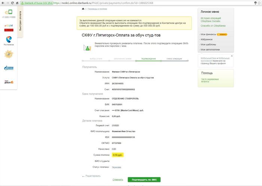Screen dimensions: 262x186
Task: Reload the page with refresh icon
Action: [x=12, y=3]
